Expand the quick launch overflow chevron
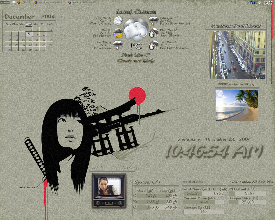The width and height of the screenshot is (275, 220). 30,2
